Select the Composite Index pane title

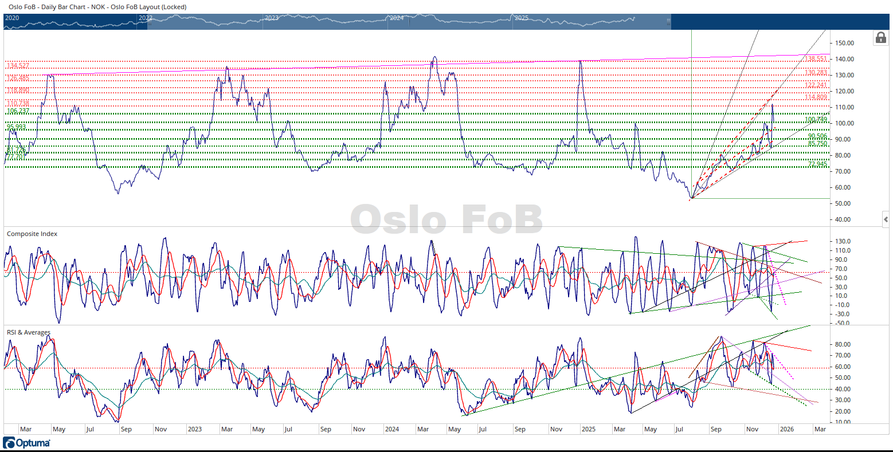[x=32, y=234]
